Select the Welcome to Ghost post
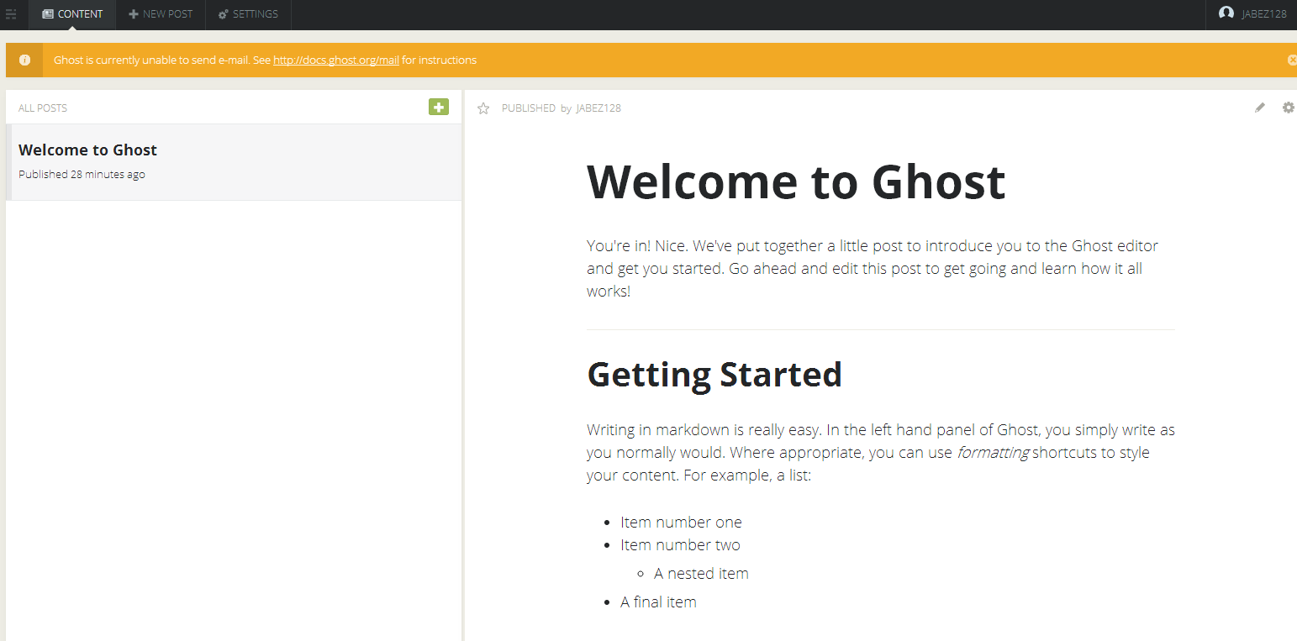Viewport: 1297px width, 641px height. pyautogui.click(x=234, y=162)
